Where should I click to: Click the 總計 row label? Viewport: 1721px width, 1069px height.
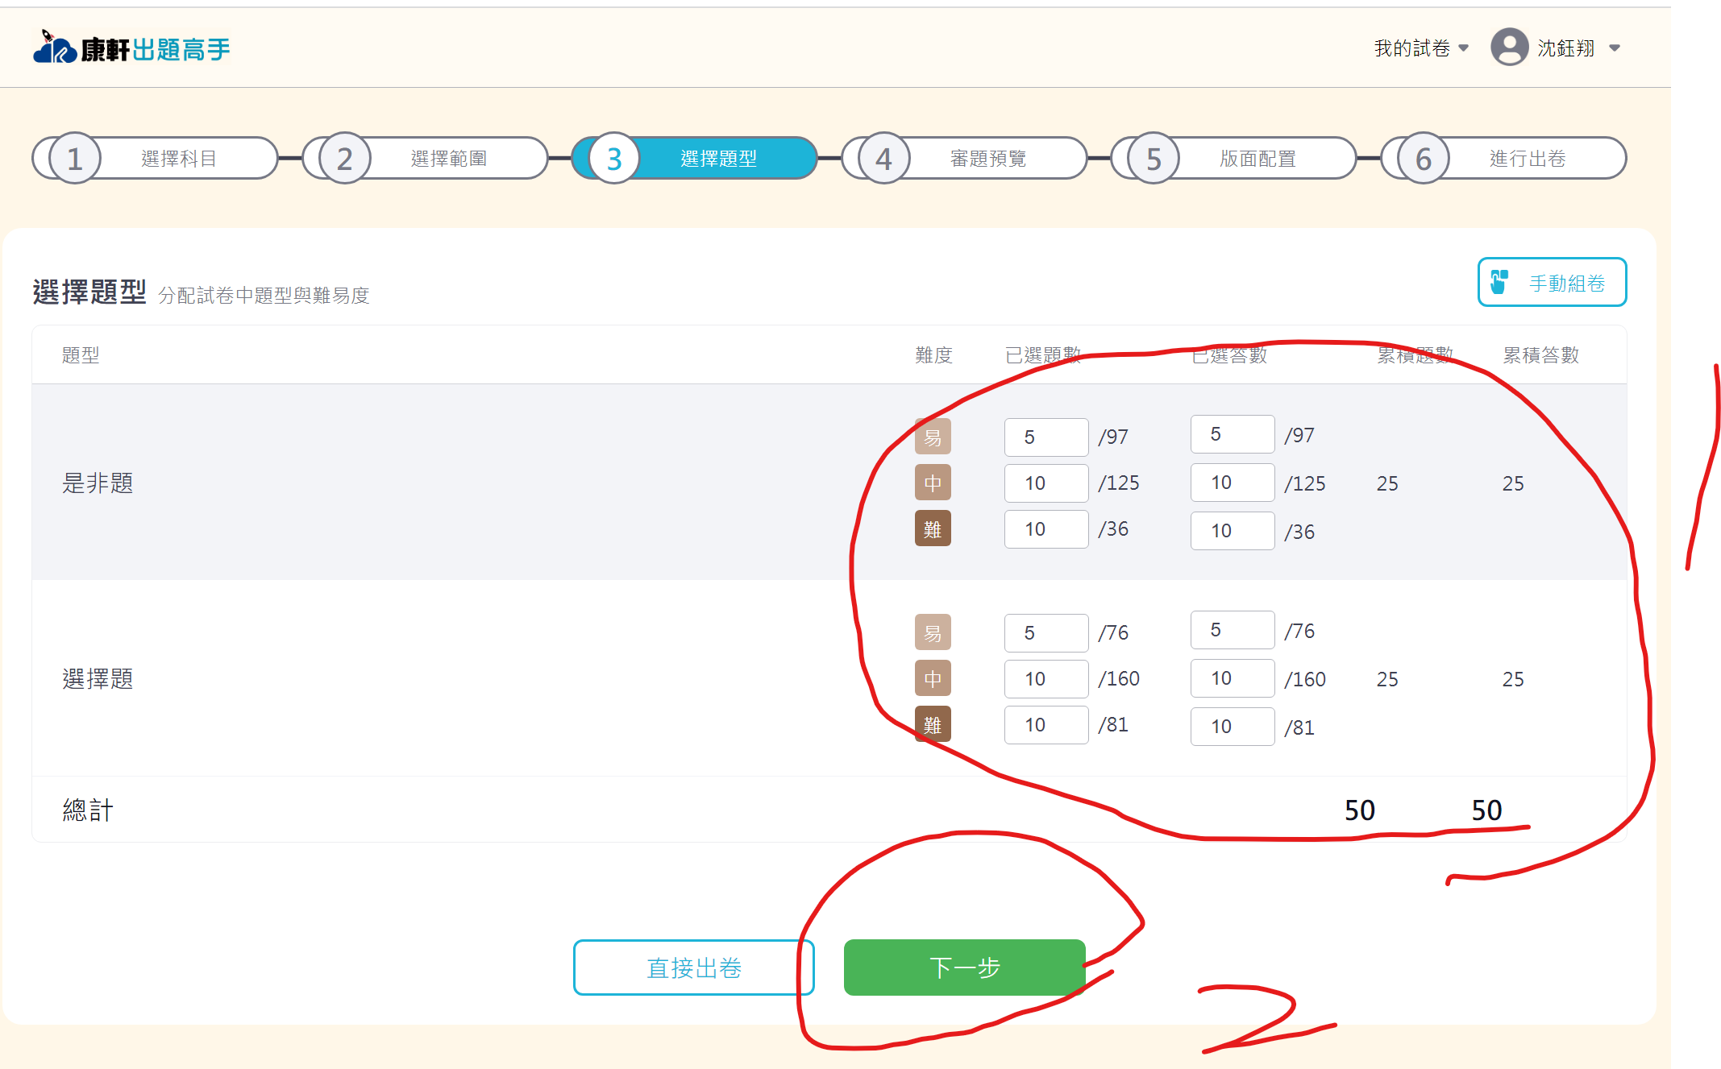click(x=88, y=810)
